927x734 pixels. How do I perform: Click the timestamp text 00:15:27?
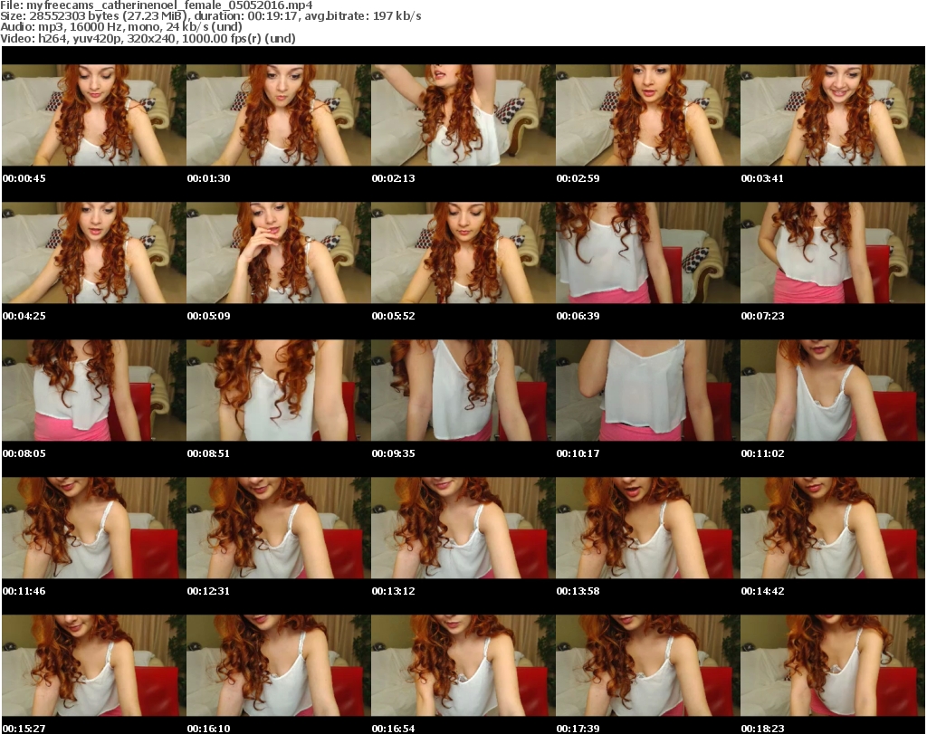click(x=24, y=728)
